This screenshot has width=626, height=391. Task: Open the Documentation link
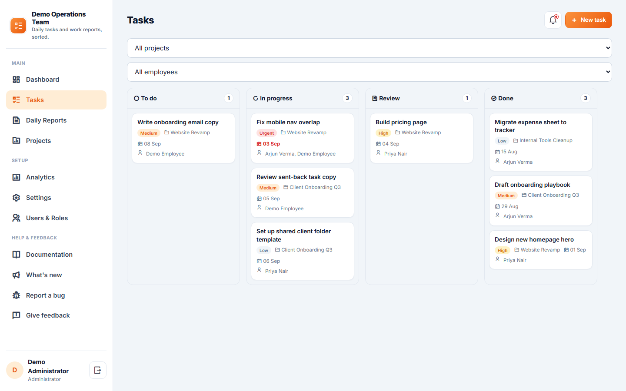(x=56, y=255)
